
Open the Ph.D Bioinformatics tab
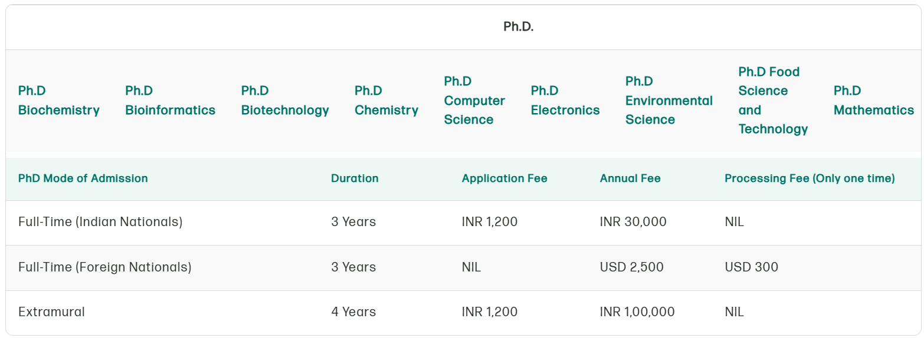tap(170, 101)
